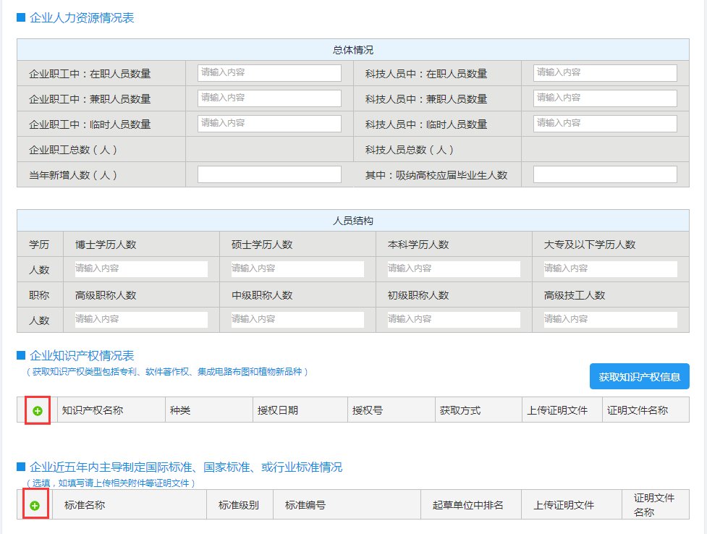Select the 科技人员中：兼职人员数量 input field

click(605, 98)
